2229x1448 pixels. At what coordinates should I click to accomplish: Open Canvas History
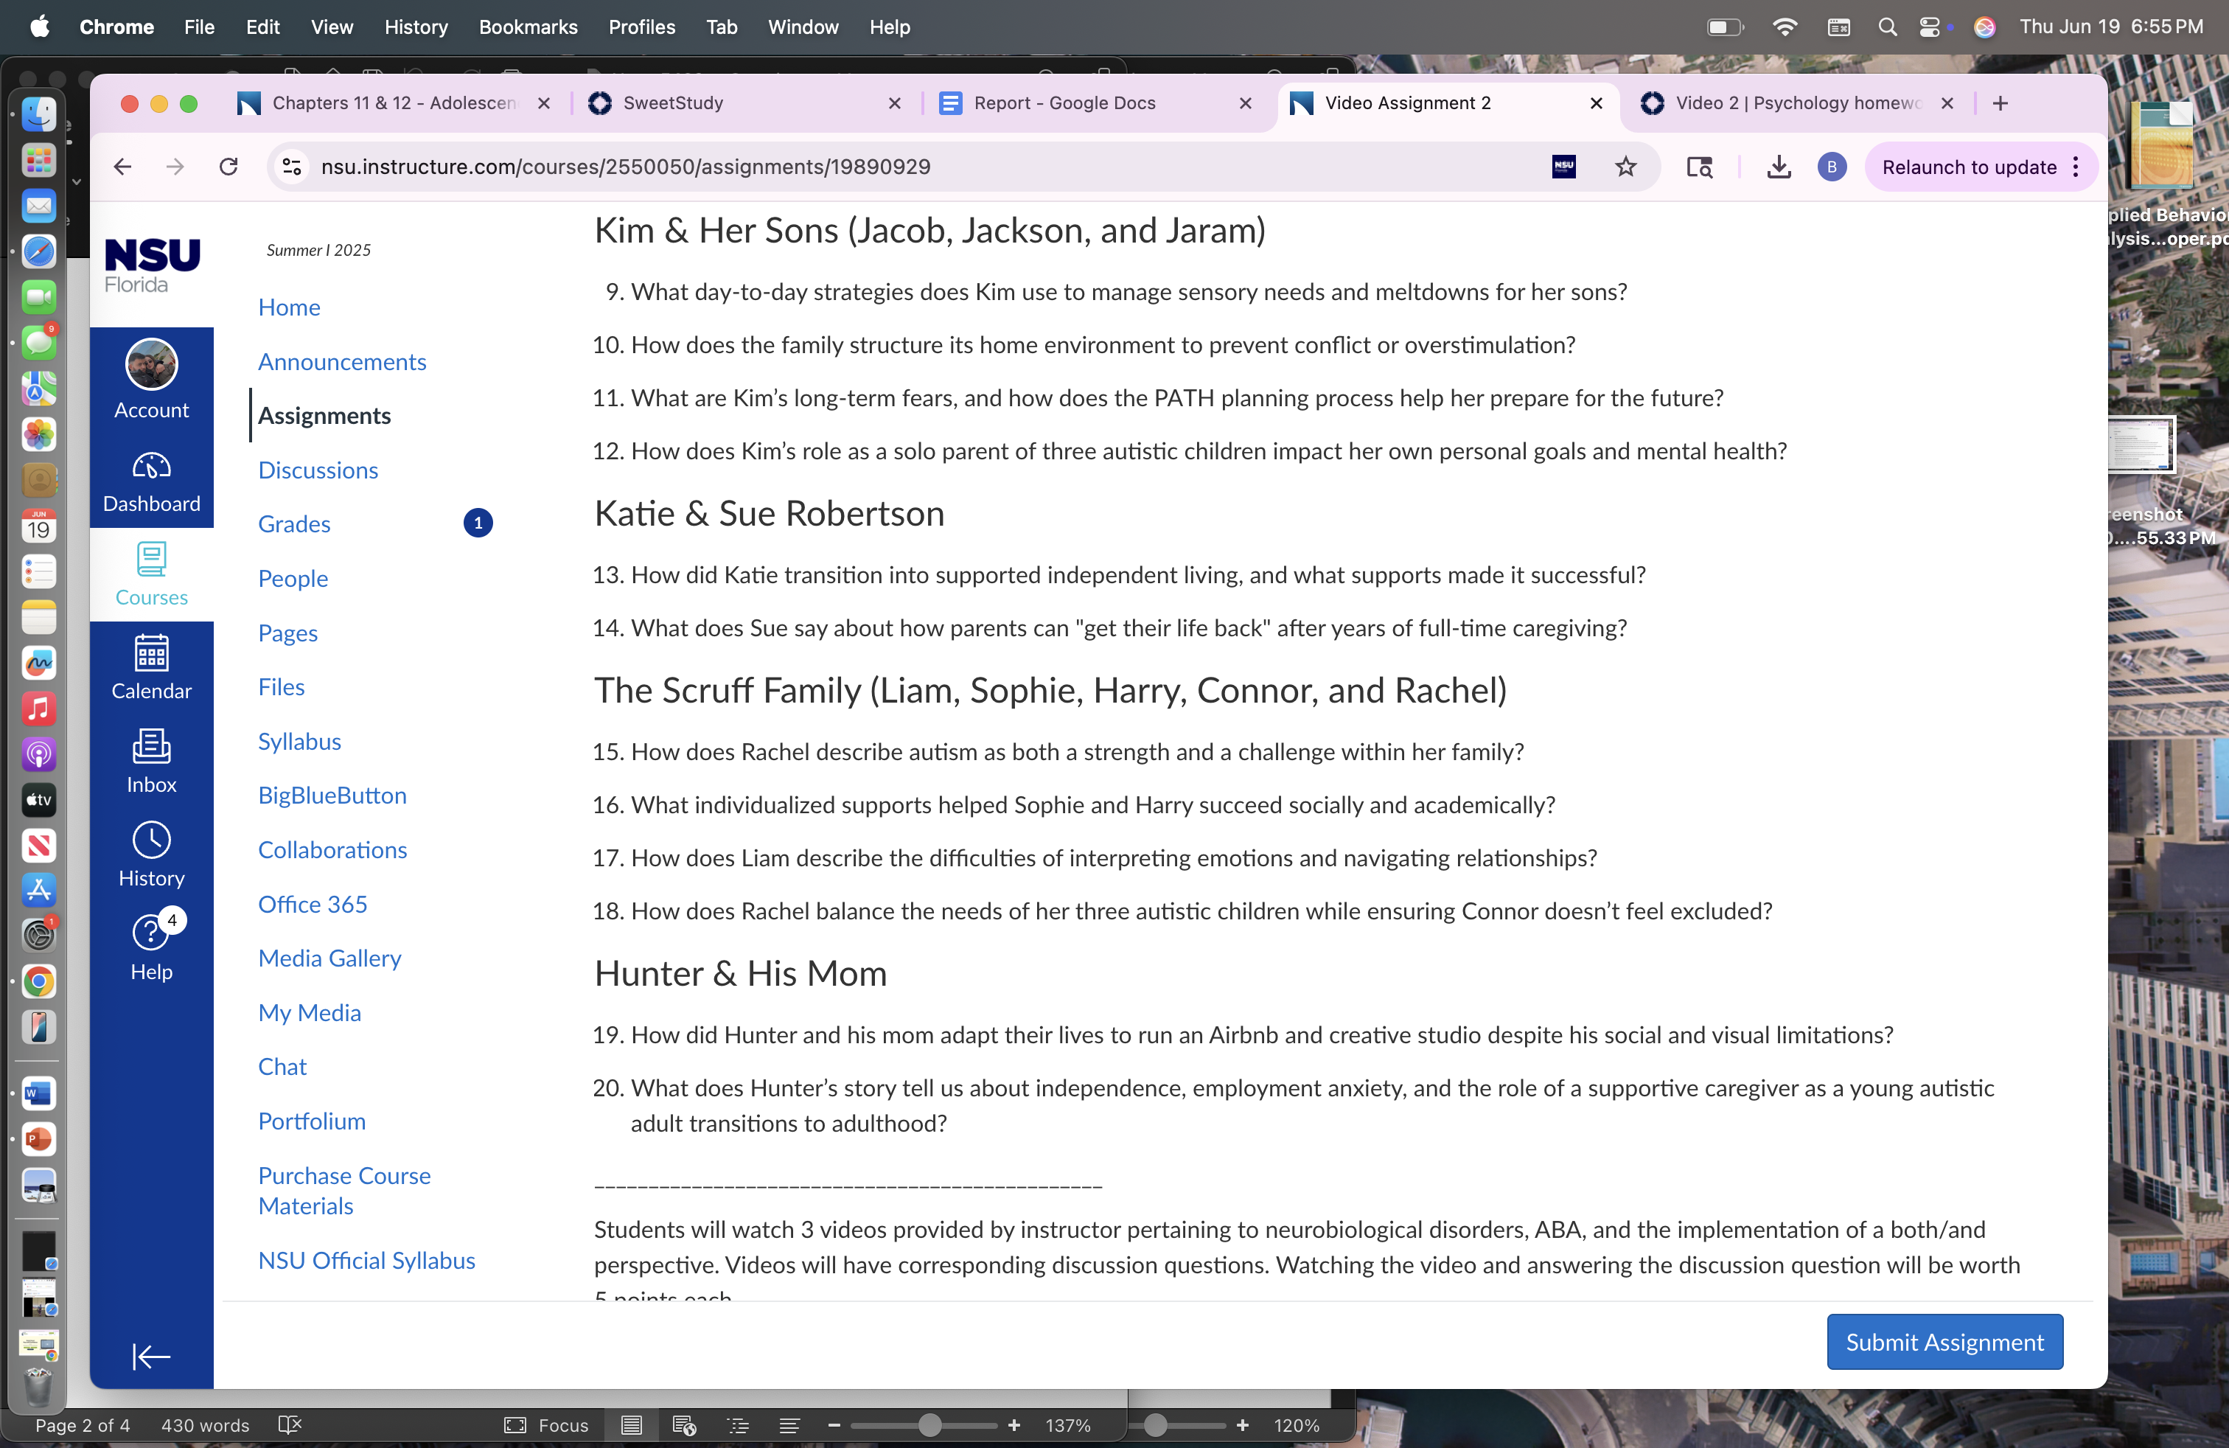[151, 855]
